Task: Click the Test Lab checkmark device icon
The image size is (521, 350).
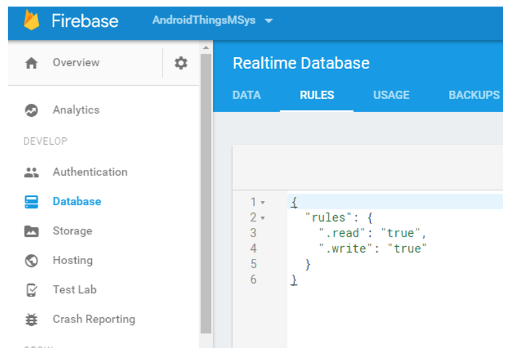Action: pyautogui.click(x=32, y=290)
